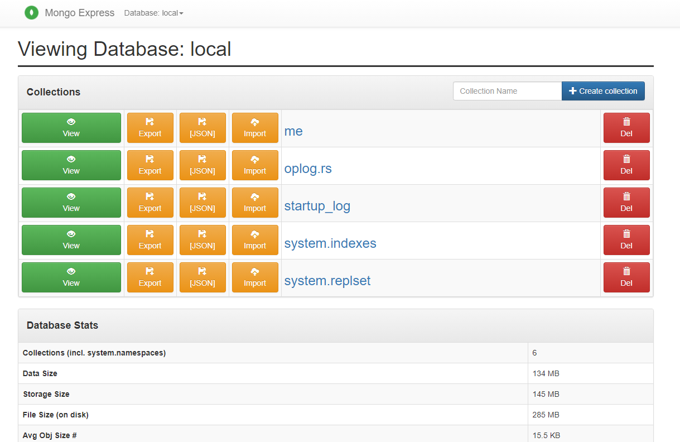Select the File Size value 285 MB
Screen dimensions: 680x442
pyautogui.click(x=546, y=415)
